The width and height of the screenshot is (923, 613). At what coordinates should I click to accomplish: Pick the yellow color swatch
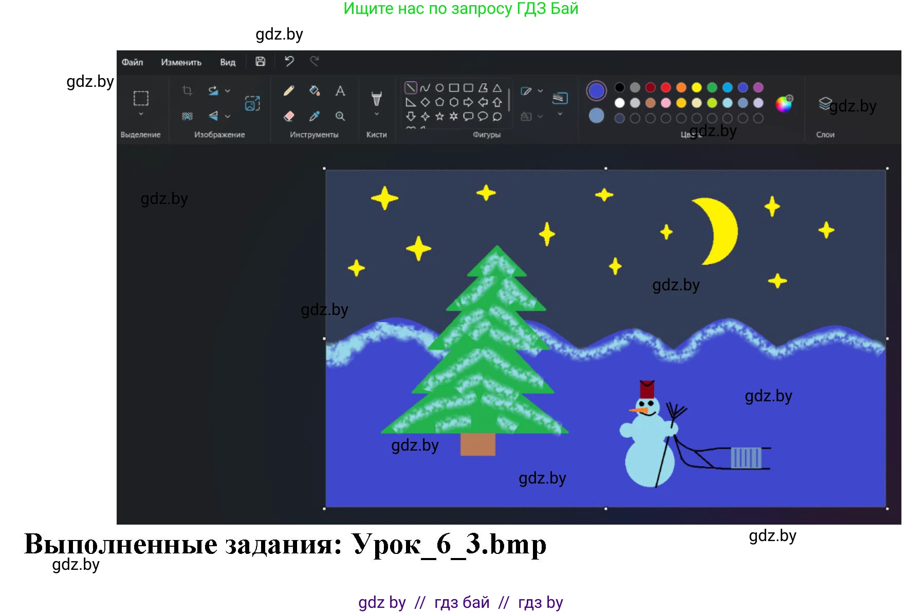[696, 87]
